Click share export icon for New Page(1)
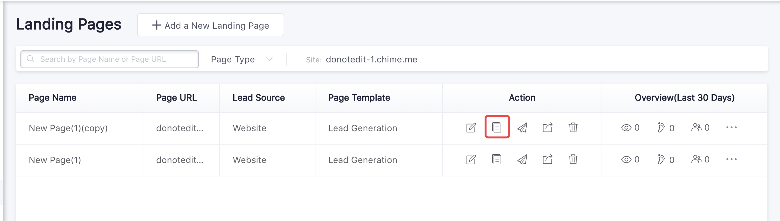The height and width of the screenshot is (221, 780). pyautogui.click(x=547, y=160)
